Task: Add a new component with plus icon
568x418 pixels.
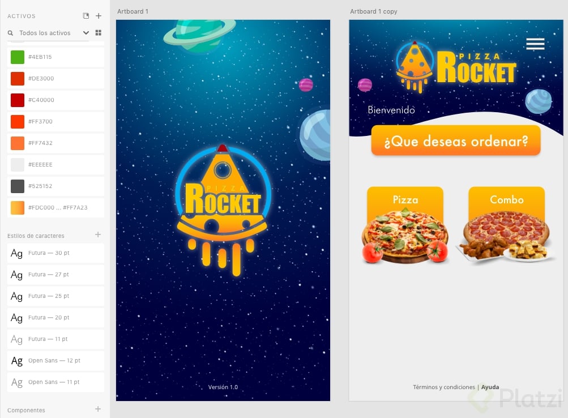Action: pyautogui.click(x=98, y=410)
